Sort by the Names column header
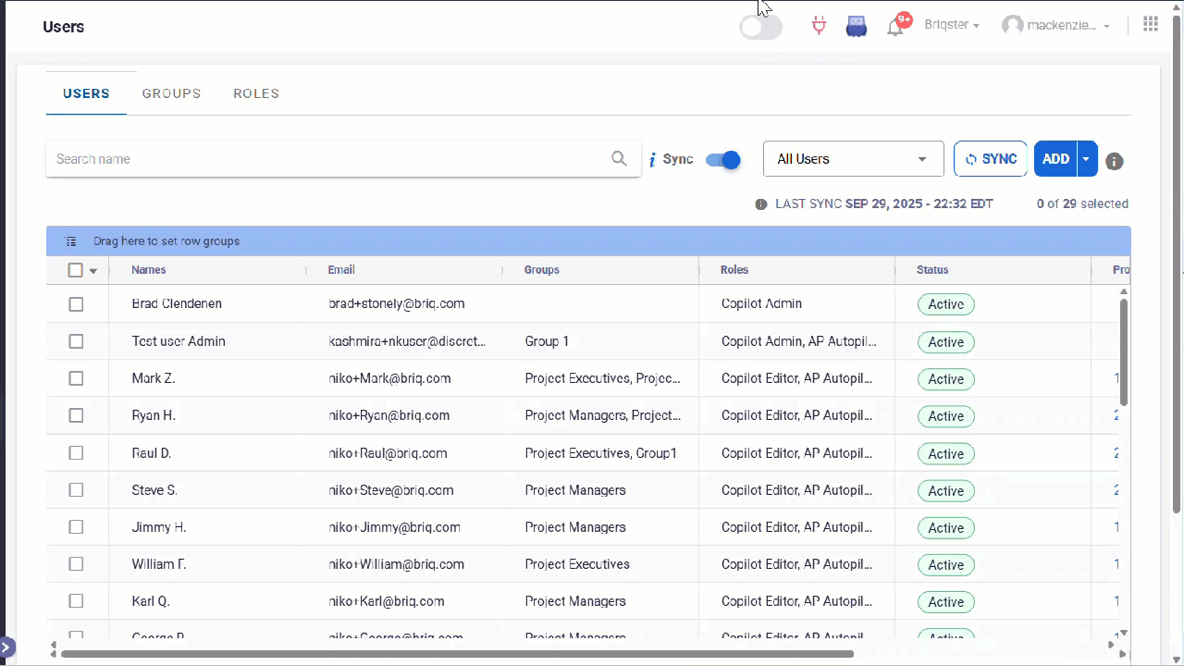The height and width of the screenshot is (666, 1184). [149, 270]
